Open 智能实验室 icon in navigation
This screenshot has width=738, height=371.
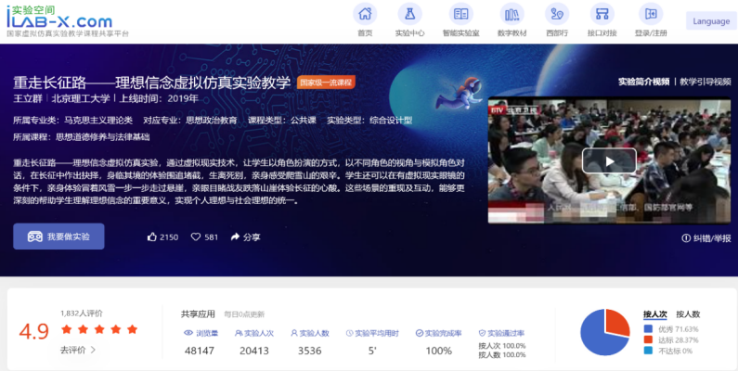(460, 15)
